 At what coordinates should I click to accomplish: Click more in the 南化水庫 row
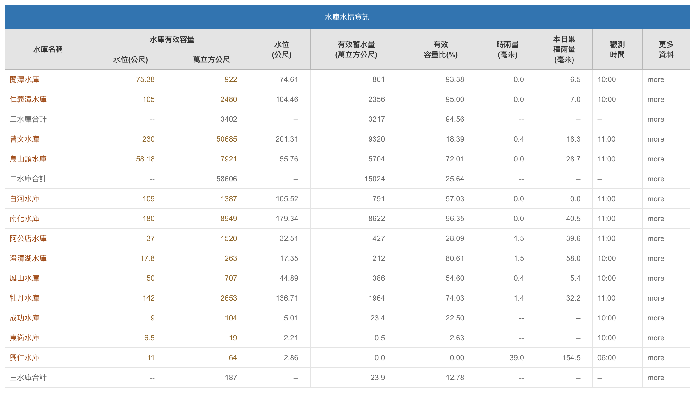[656, 219]
